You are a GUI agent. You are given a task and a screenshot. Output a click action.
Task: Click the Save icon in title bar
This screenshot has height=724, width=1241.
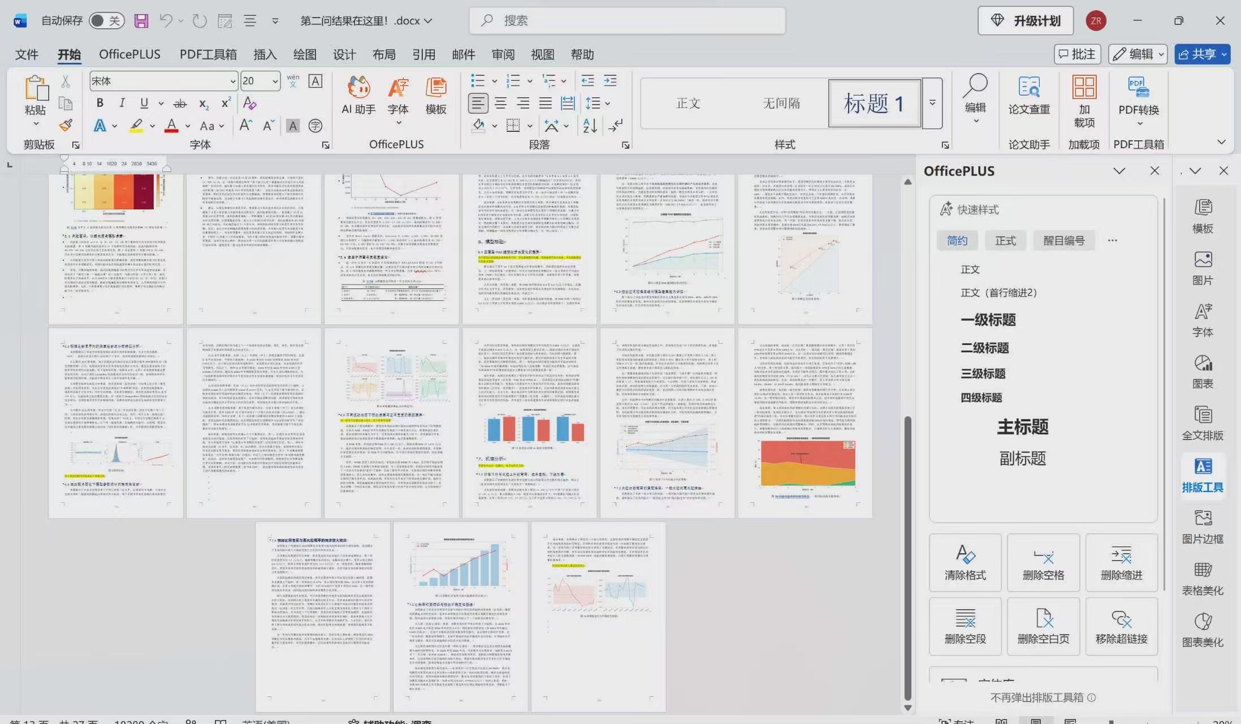coord(141,21)
